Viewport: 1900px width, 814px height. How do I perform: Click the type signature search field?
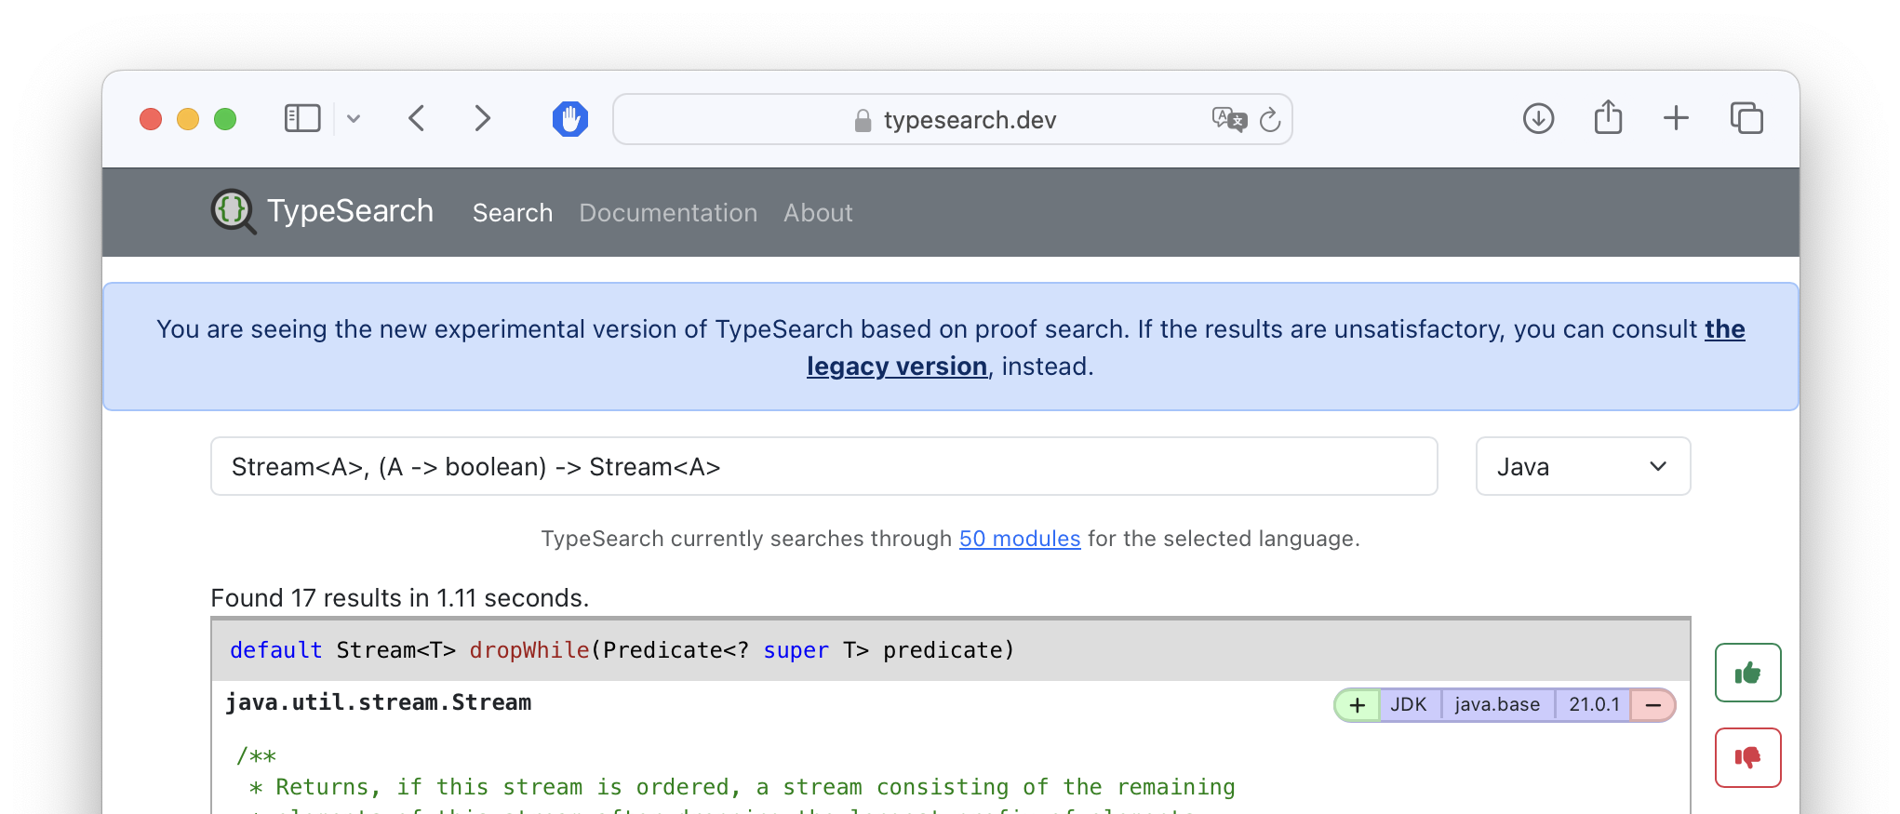tap(823, 467)
